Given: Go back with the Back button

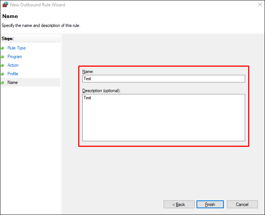Looking at the screenshot, I should 179,205.
